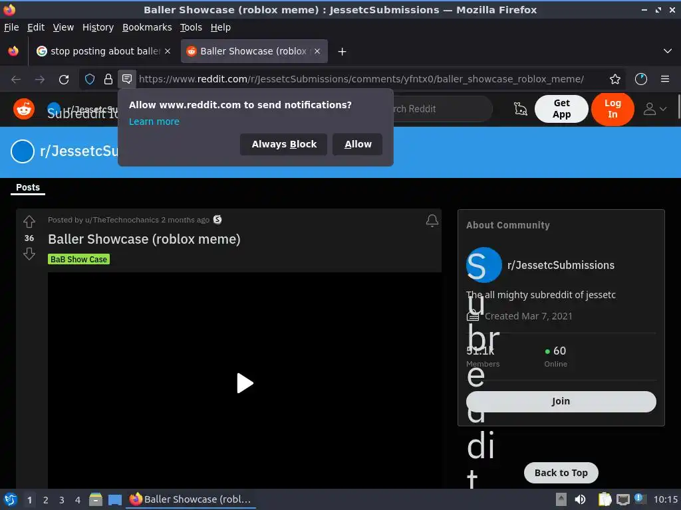This screenshot has width=681, height=510.
Task: Click the Reddit coins/advertise icon next to Get App
Action: click(x=520, y=109)
